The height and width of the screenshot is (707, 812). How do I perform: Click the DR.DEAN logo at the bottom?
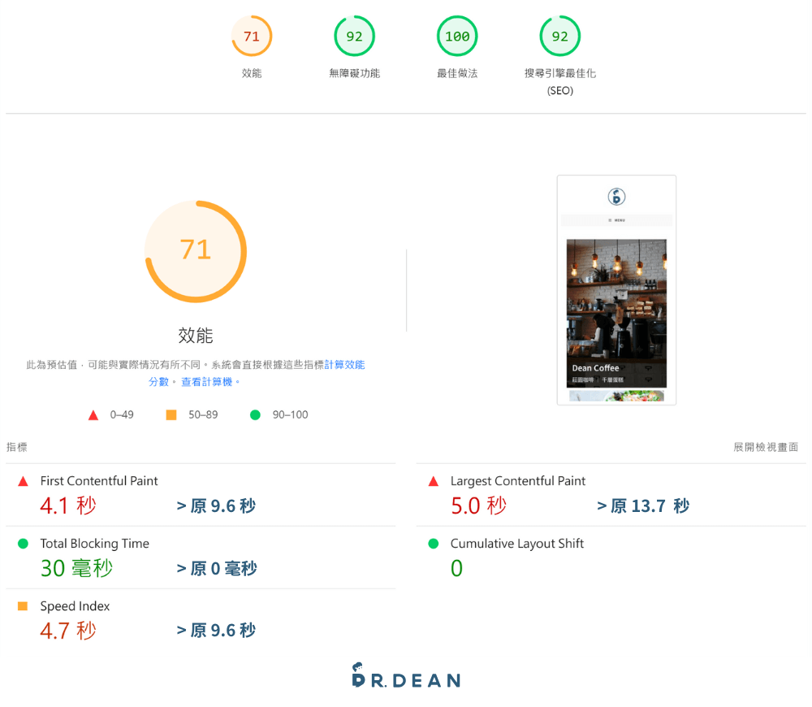406,676
